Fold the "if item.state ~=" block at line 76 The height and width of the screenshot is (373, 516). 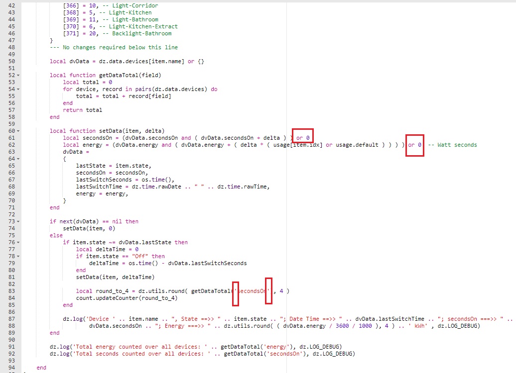tap(18, 242)
